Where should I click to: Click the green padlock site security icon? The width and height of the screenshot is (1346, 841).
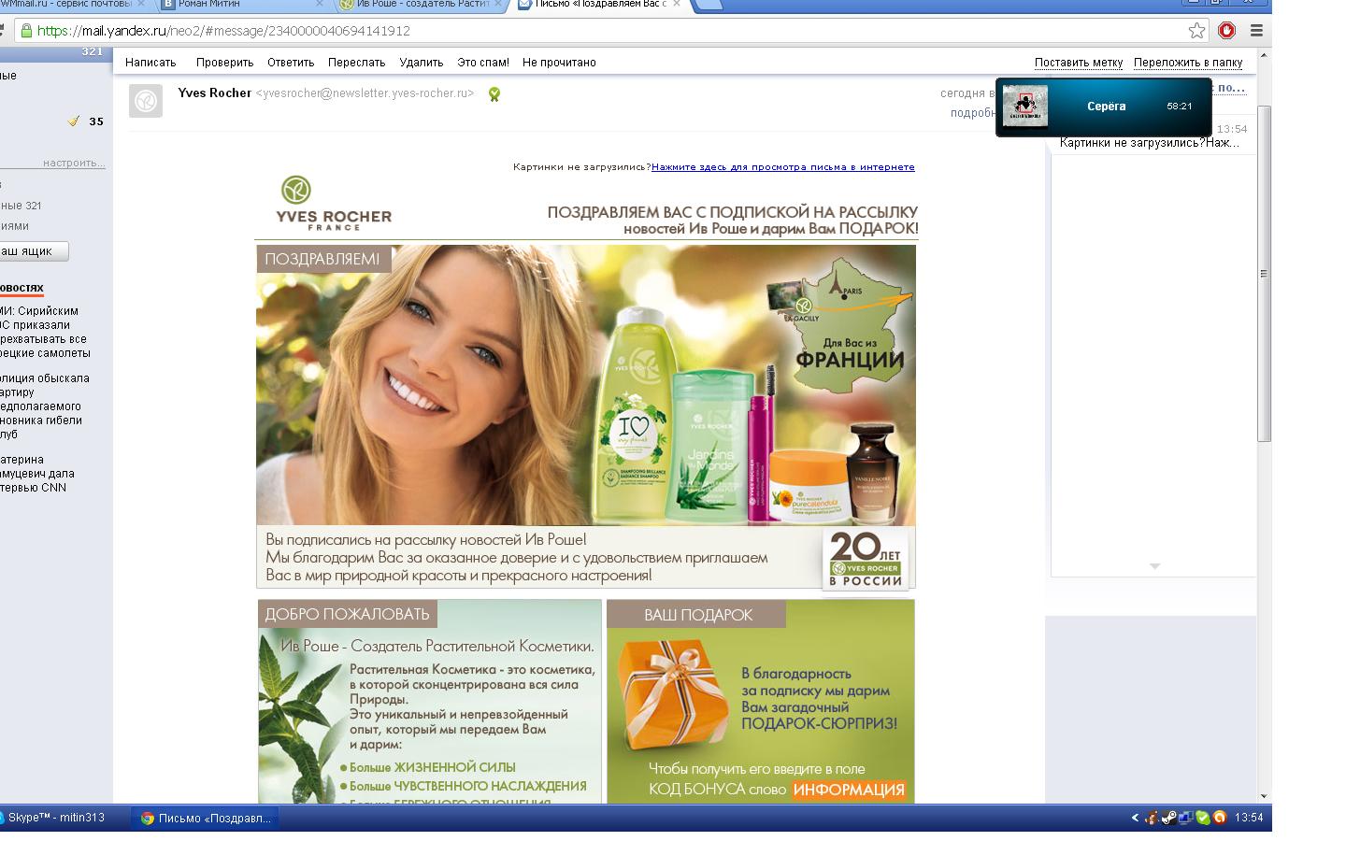click(x=25, y=31)
